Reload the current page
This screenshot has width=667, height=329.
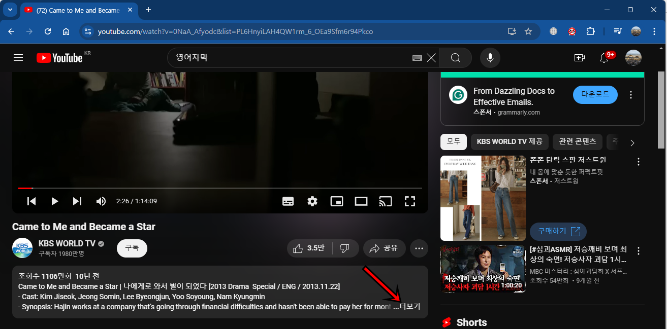[x=48, y=31]
